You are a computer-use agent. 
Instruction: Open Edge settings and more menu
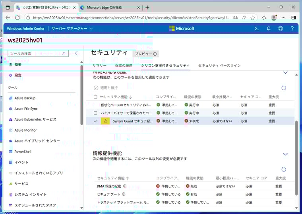coord(283,18)
